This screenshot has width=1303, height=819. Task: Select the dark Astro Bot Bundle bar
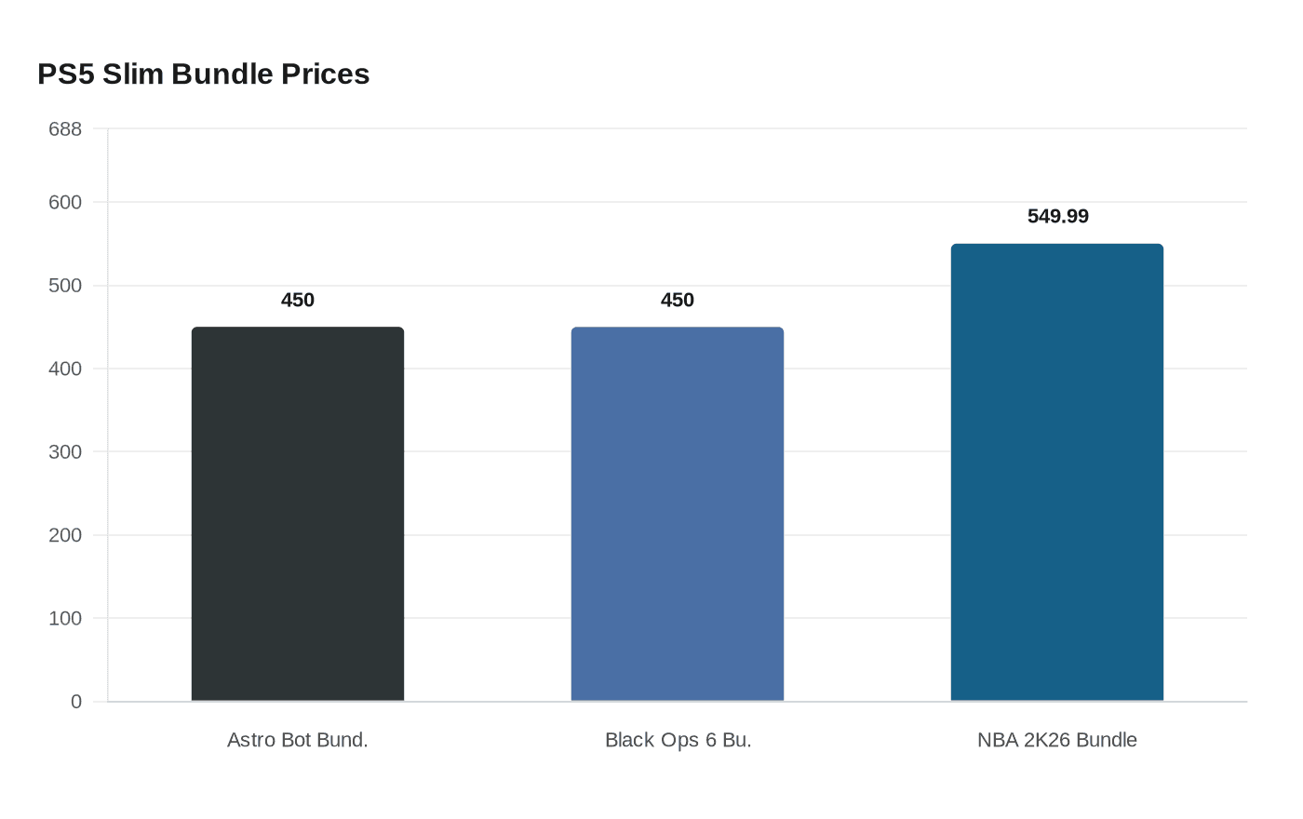click(298, 514)
